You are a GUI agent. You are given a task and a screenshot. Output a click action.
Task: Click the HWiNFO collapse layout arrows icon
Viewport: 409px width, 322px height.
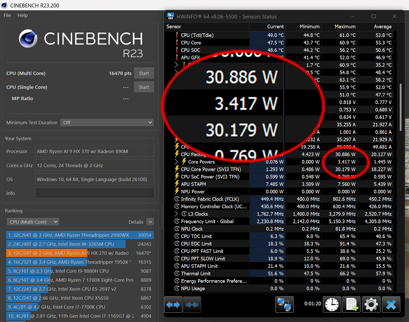pyautogui.click(x=192, y=305)
